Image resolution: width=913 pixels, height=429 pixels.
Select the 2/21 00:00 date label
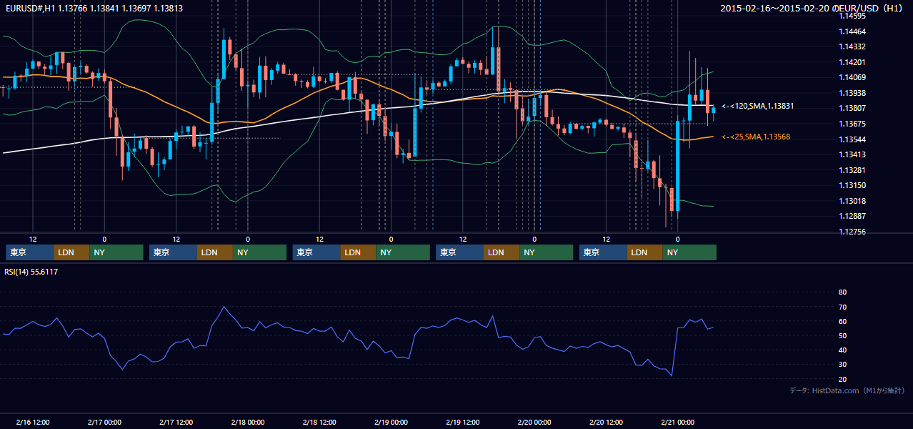click(x=678, y=422)
